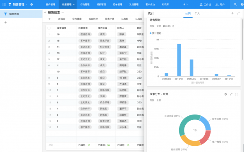The width and height of the screenshot is (244, 152).
Task: Click the 2019/04 bar in sales forecast
Action: 179,60
